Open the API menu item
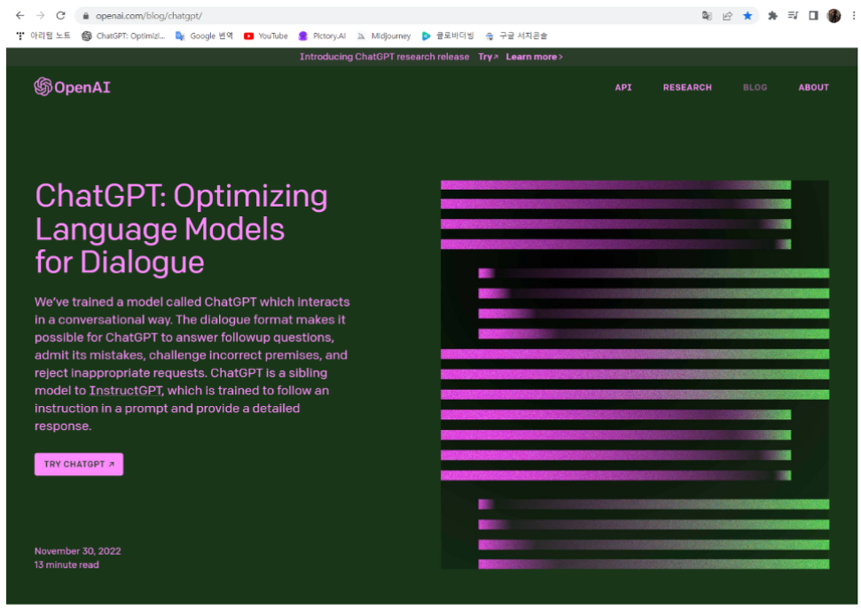Screen dimensions: 861x609 coord(623,87)
